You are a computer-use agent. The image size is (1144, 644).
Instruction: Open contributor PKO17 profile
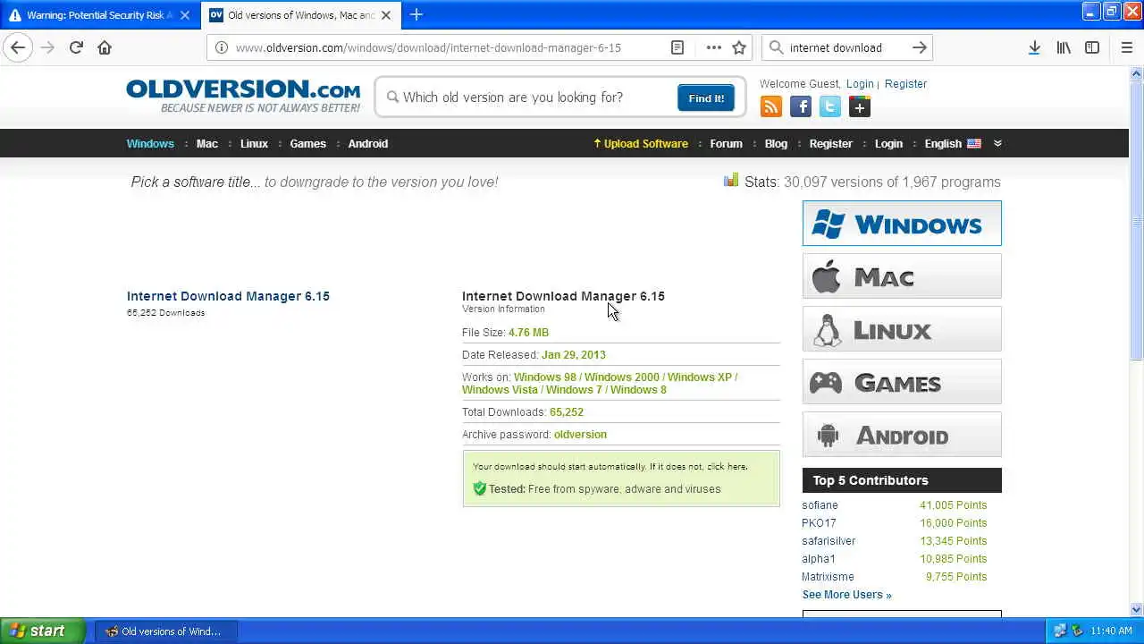pos(819,523)
